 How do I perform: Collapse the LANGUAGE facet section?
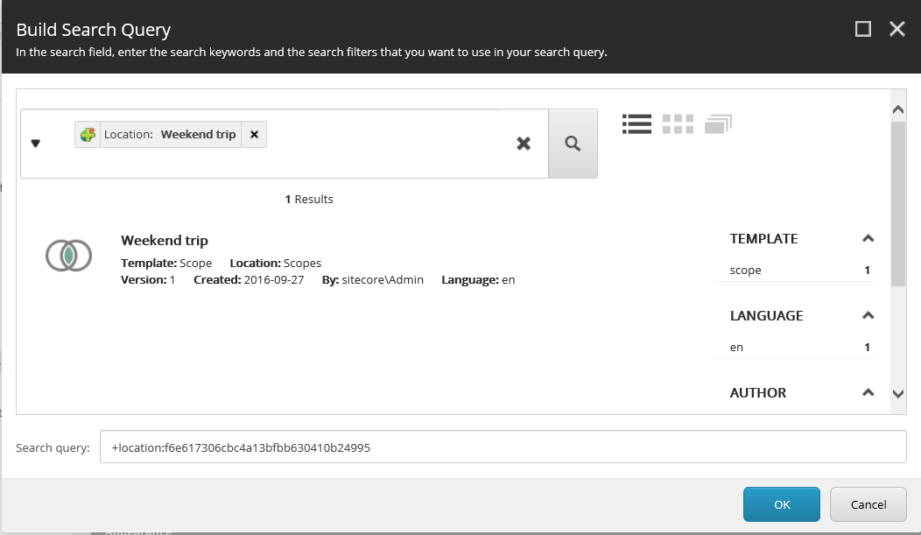868,314
